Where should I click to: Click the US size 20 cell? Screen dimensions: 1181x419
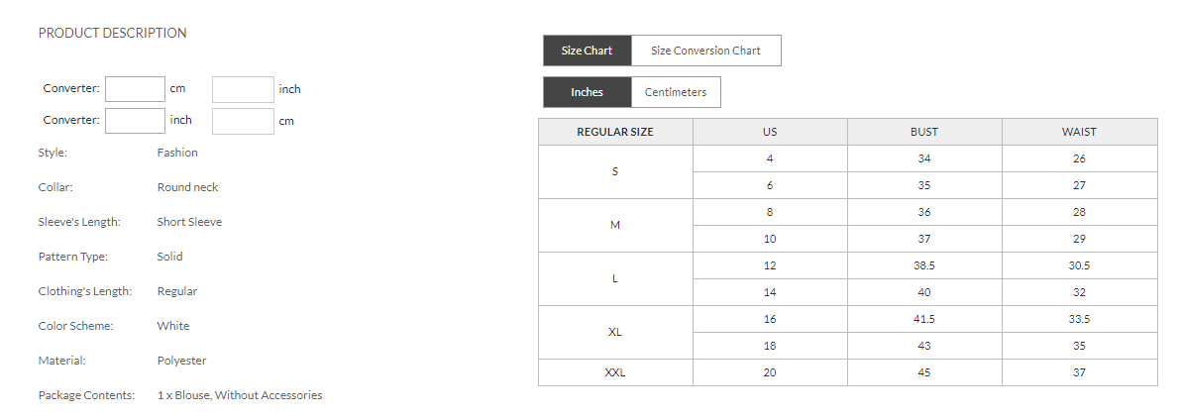770,372
